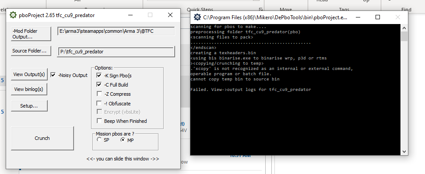Close the pboProject window
This screenshot has height=174, width=425.
click(170, 15)
